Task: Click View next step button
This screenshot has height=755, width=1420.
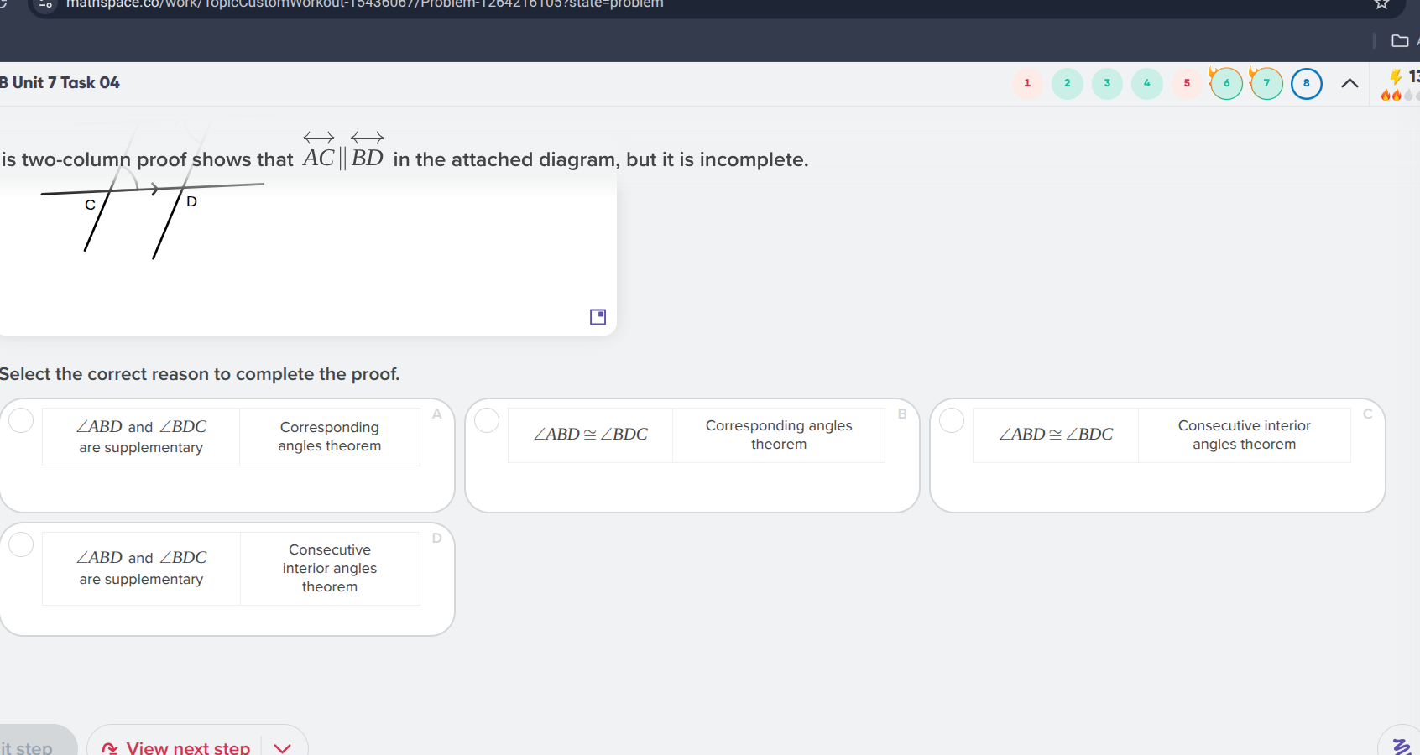Action: [176, 747]
